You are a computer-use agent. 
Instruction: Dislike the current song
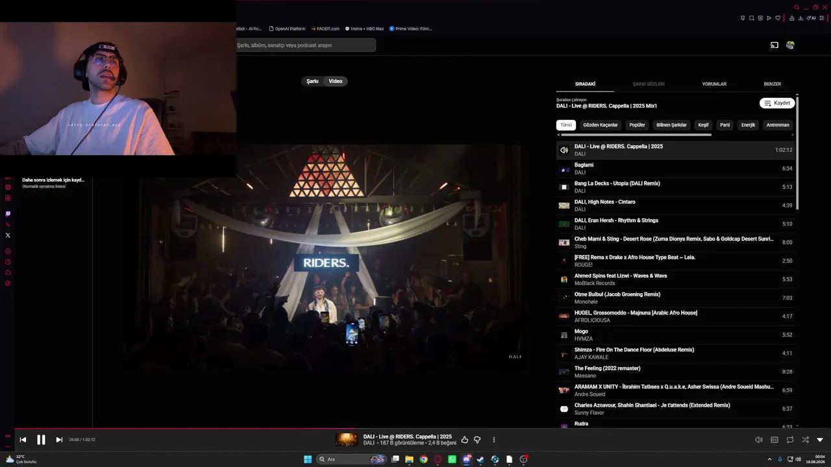click(x=477, y=440)
